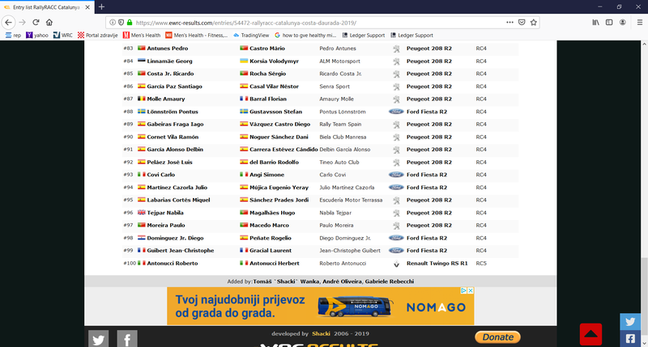
Task: Open the browser home page
Action: 49,23
